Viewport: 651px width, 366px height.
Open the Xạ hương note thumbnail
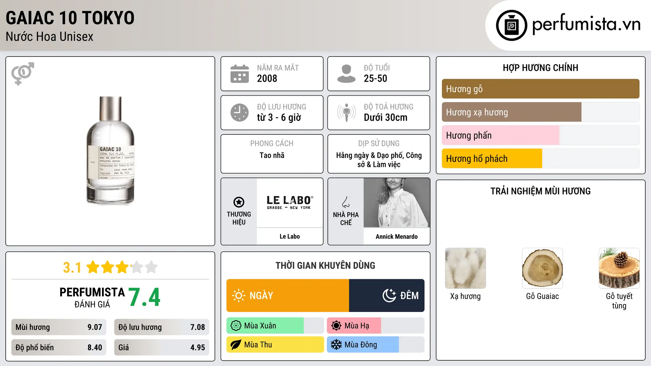(465, 268)
